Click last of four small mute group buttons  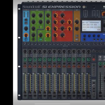point(94,75)
